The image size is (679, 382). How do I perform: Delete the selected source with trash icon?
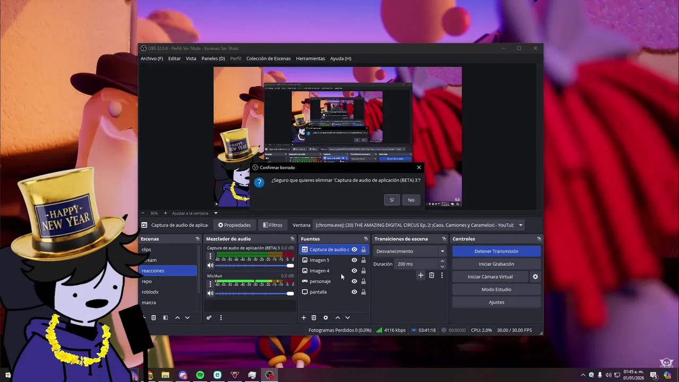pyautogui.click(x=314, y=318)
